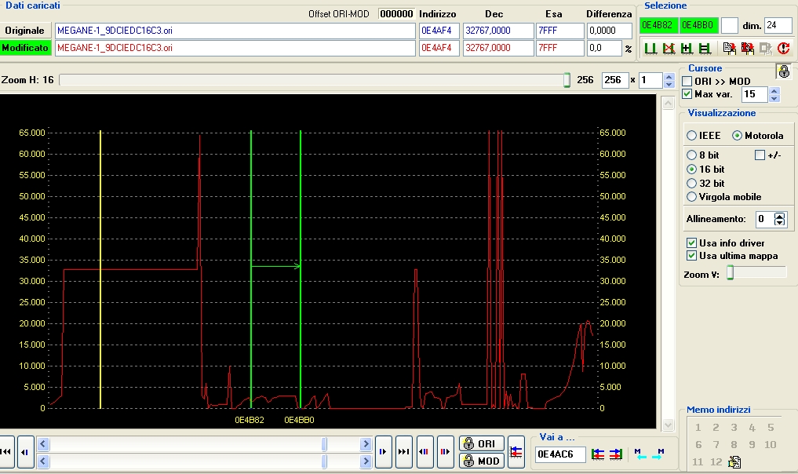
Task: Step back one position with blue arrow
Action: point(25,451)
